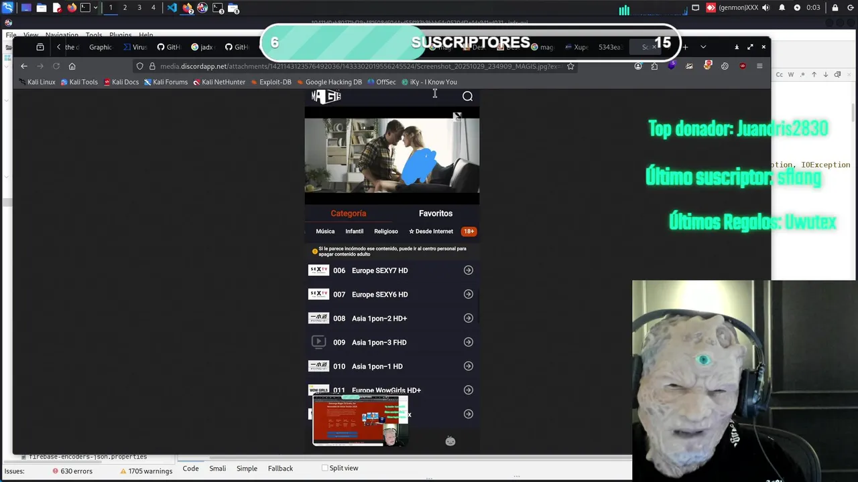Open VS Code taskbar icon

[x=172, y=8]
